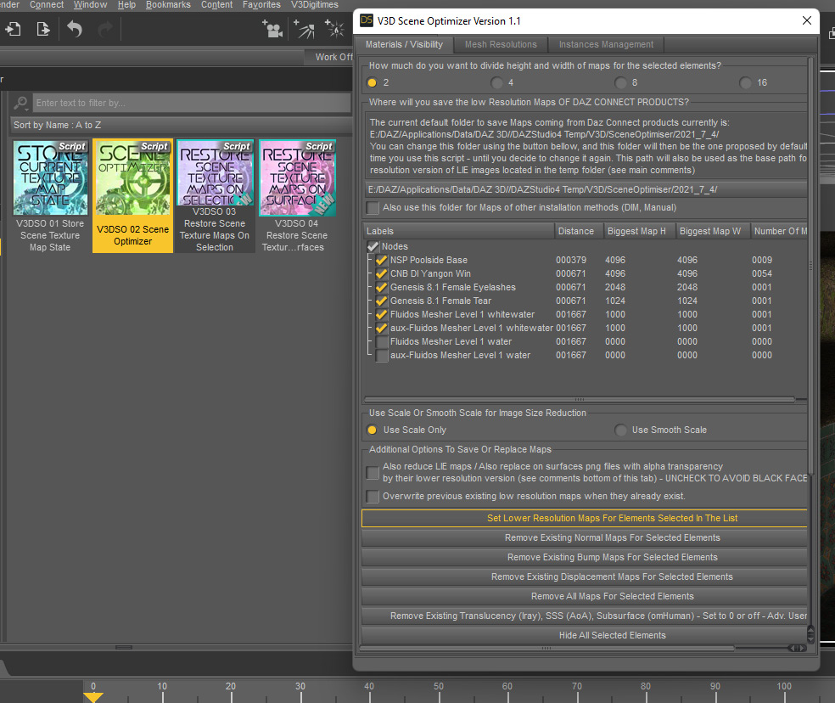Open the Window menu
This screenshot has height=703, width=835.
(x=90, y=5)
